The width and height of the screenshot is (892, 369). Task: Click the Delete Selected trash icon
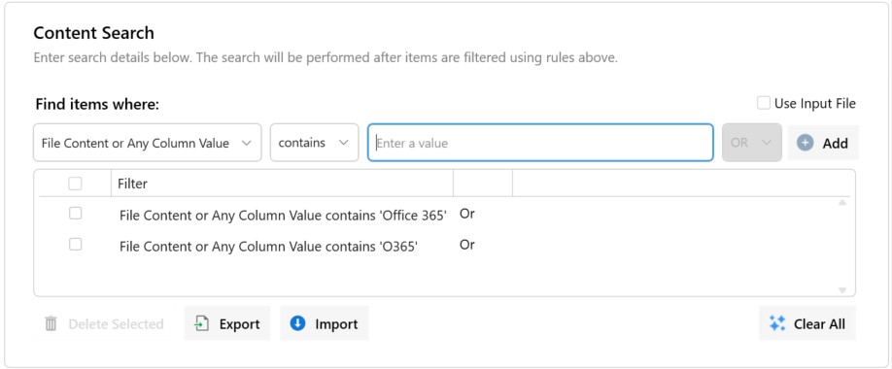51,324
